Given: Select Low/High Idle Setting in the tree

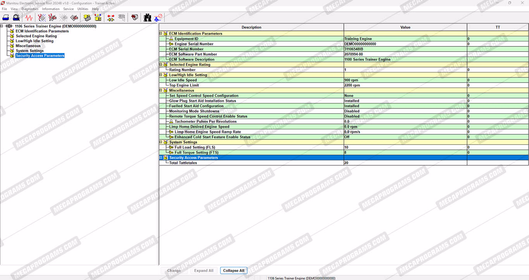Looking at the screenshot, I should tap(34, 41).
